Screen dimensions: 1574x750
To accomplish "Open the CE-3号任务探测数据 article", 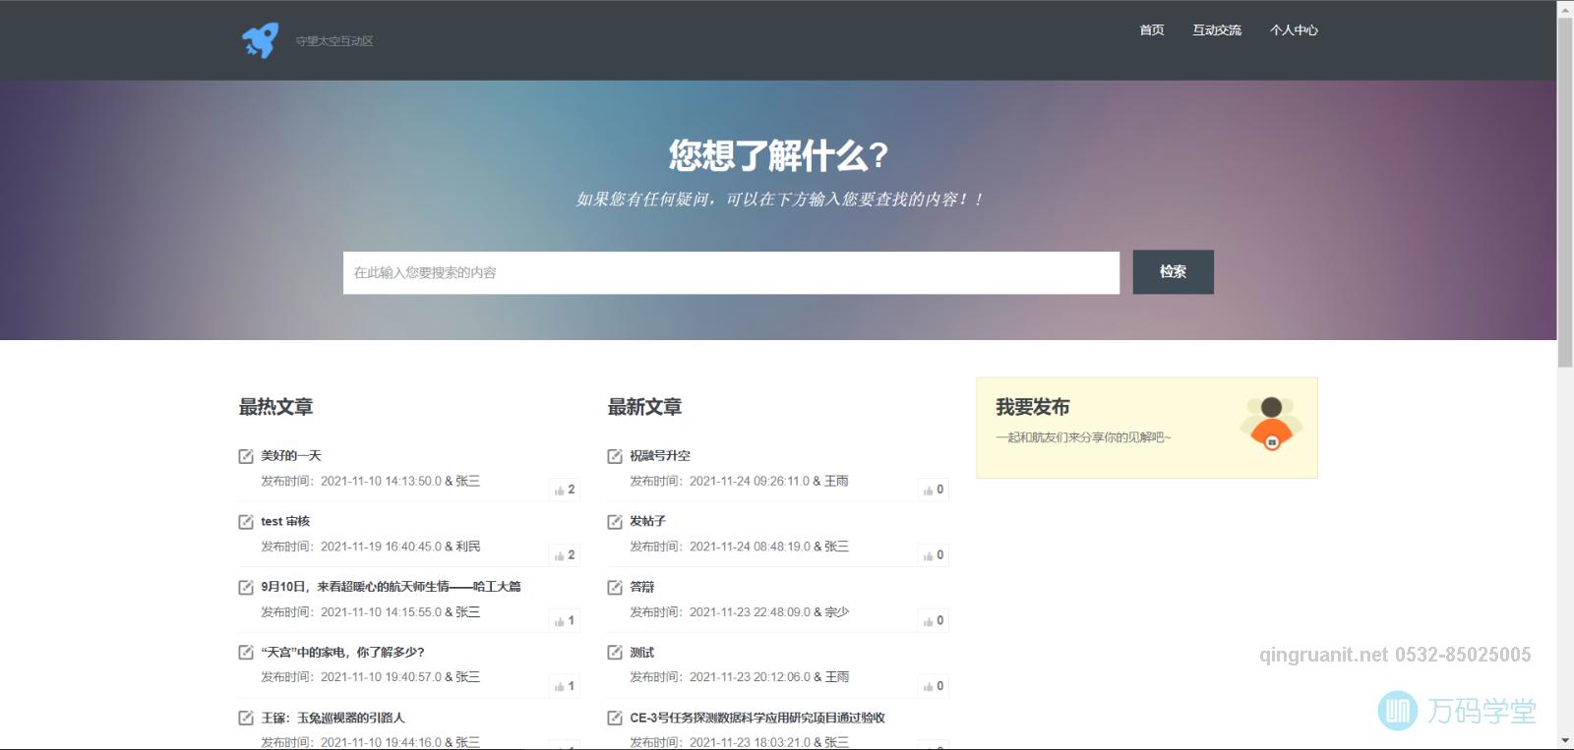I will [x=757, y=719].
